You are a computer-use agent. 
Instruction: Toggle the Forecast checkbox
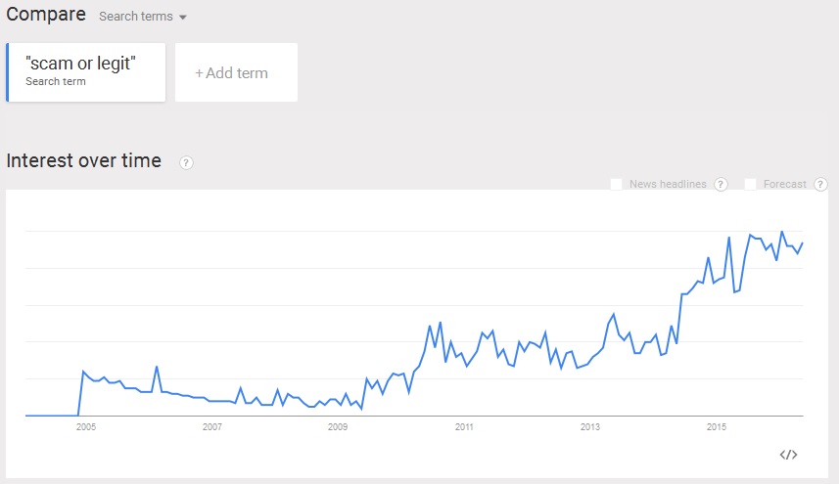coord(750,184)
